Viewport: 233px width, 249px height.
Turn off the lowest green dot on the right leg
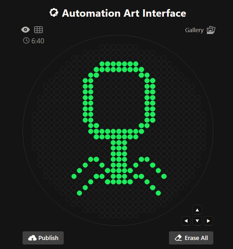pyautogui.click(x=158, y=193)
